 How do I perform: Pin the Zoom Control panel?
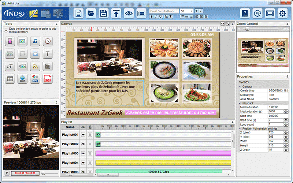pyautogui.click(x=287, y=24)
